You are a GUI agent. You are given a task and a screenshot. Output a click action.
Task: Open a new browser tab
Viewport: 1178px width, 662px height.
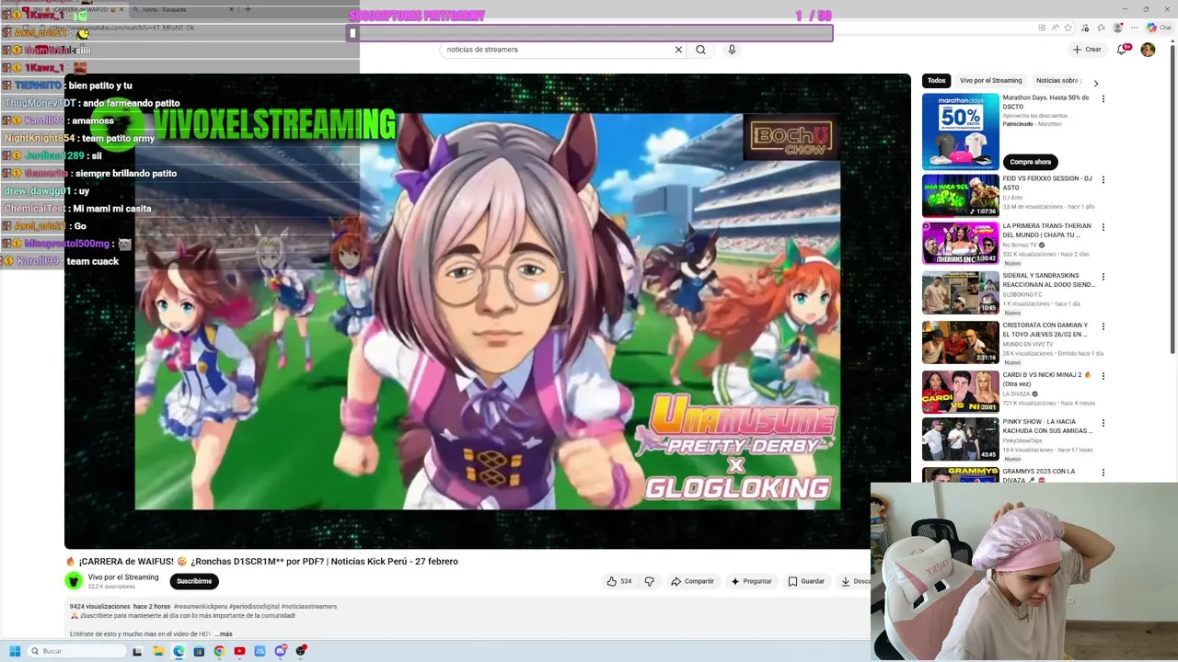[x=248, y=9]
